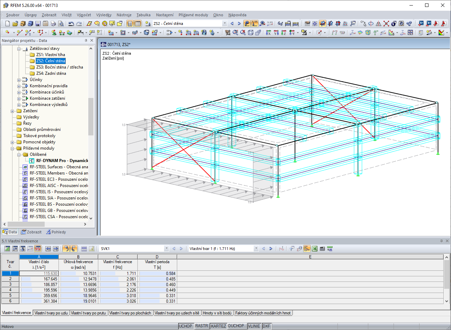
Task: Select table cell with value 115.630
Action: coord(39,274)
